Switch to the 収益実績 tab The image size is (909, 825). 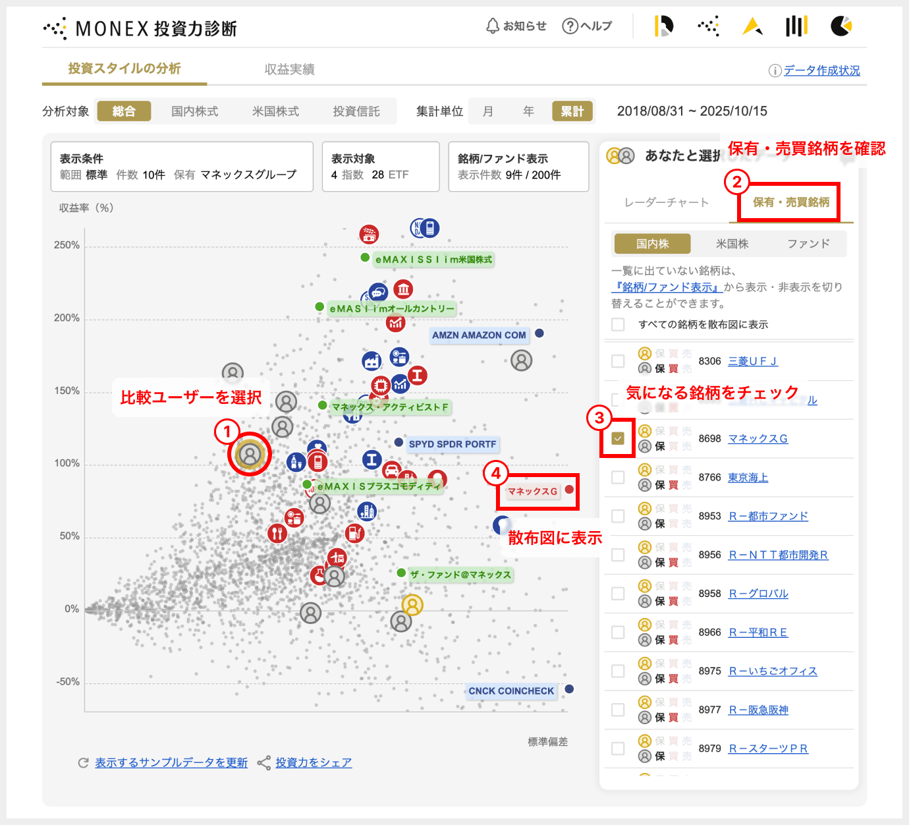click(x=289, y=69)
